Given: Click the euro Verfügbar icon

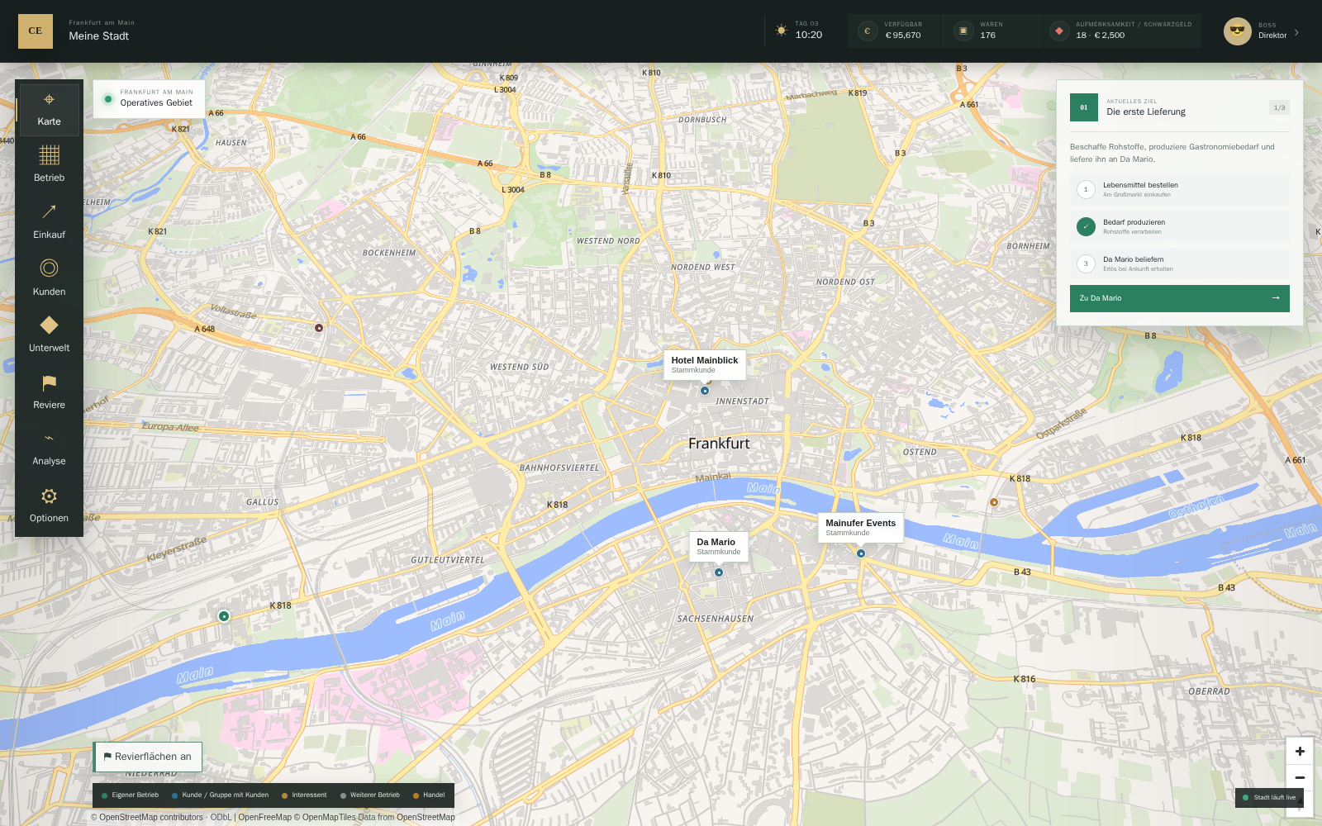Looking at the screenshot, I should [x=867, y=31].
